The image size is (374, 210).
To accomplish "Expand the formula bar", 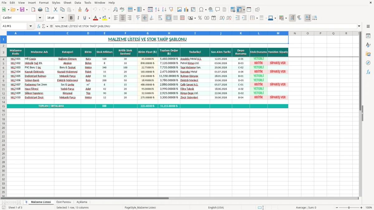I will 359,26.
